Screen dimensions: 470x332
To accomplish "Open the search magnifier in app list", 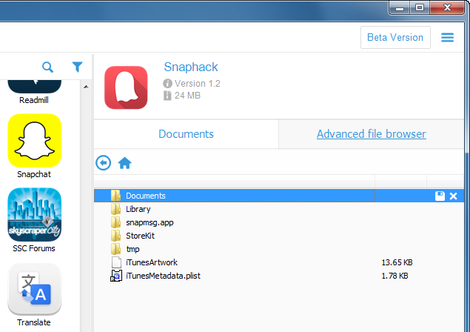I will click(x=47, y=67).
